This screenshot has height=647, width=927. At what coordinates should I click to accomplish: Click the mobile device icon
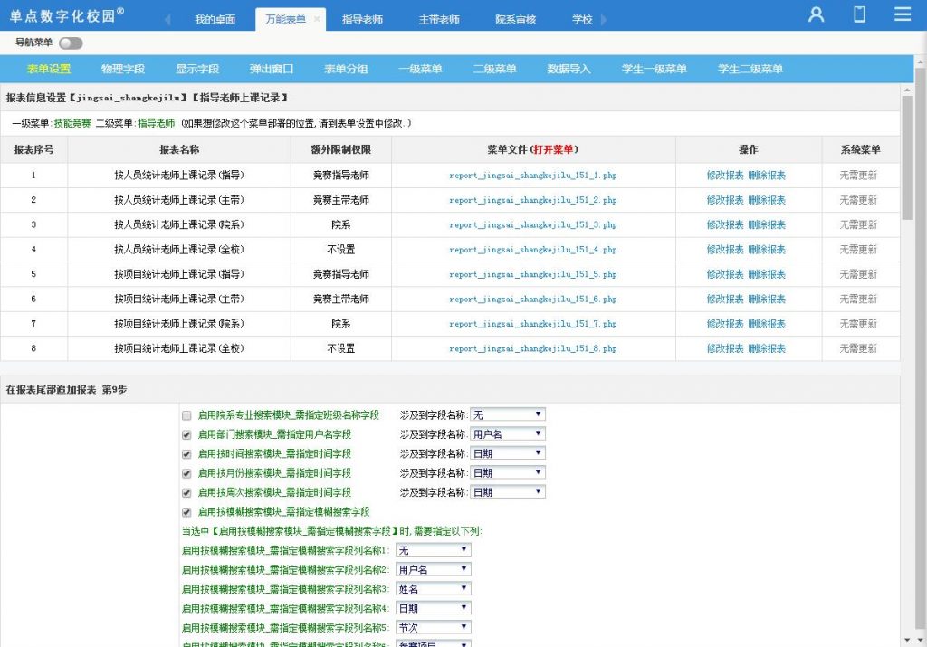click(860, 14)
